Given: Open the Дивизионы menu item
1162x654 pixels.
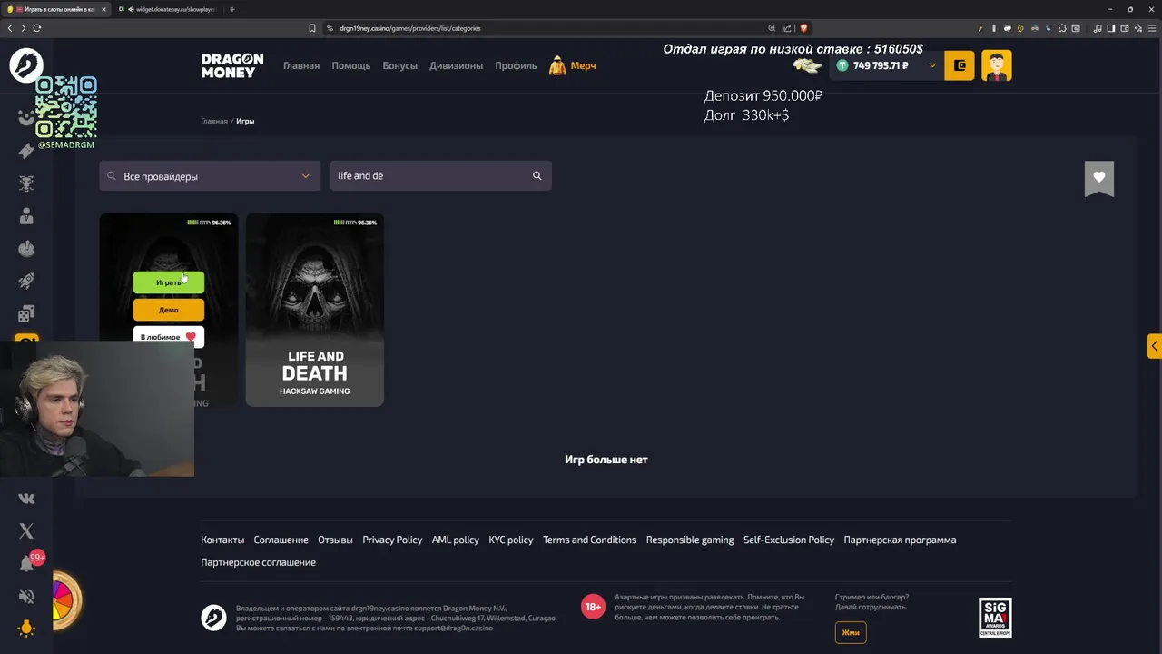Looking at the screenshot, I should (x=457, y=65).
